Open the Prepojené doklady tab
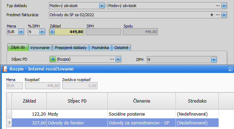This screenshot has width=234, height=129. [71, 48]
